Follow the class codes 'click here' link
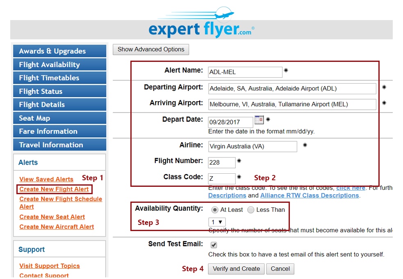The image size is (403, 279). 351,188
